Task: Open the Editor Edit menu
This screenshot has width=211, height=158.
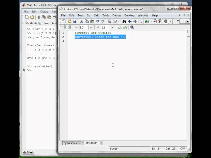Action: (72, 15)
